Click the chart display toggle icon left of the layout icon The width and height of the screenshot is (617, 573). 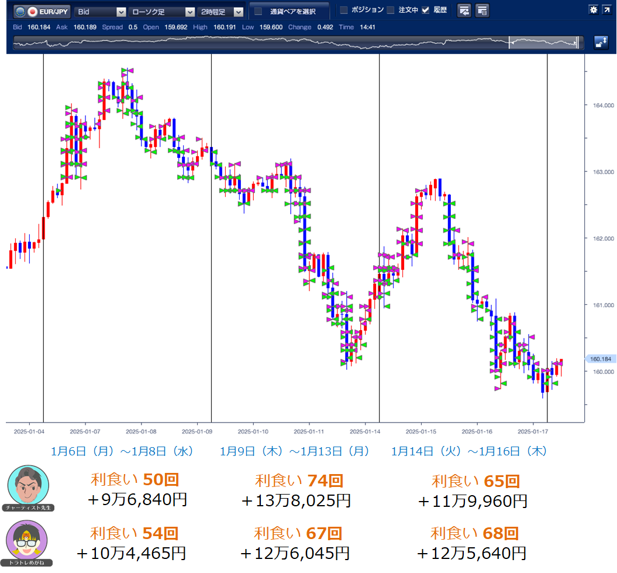[464, 11]
